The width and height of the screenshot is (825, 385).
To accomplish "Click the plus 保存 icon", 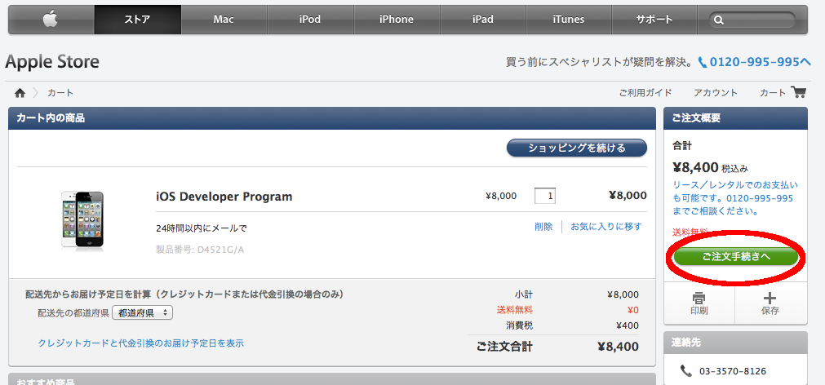I will click(x=770, y=299).
